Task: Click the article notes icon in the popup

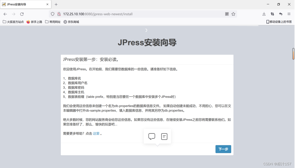Action: click(x=164, y=136)
